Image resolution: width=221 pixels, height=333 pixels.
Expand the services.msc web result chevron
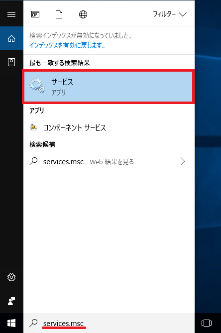click(183, 162)
